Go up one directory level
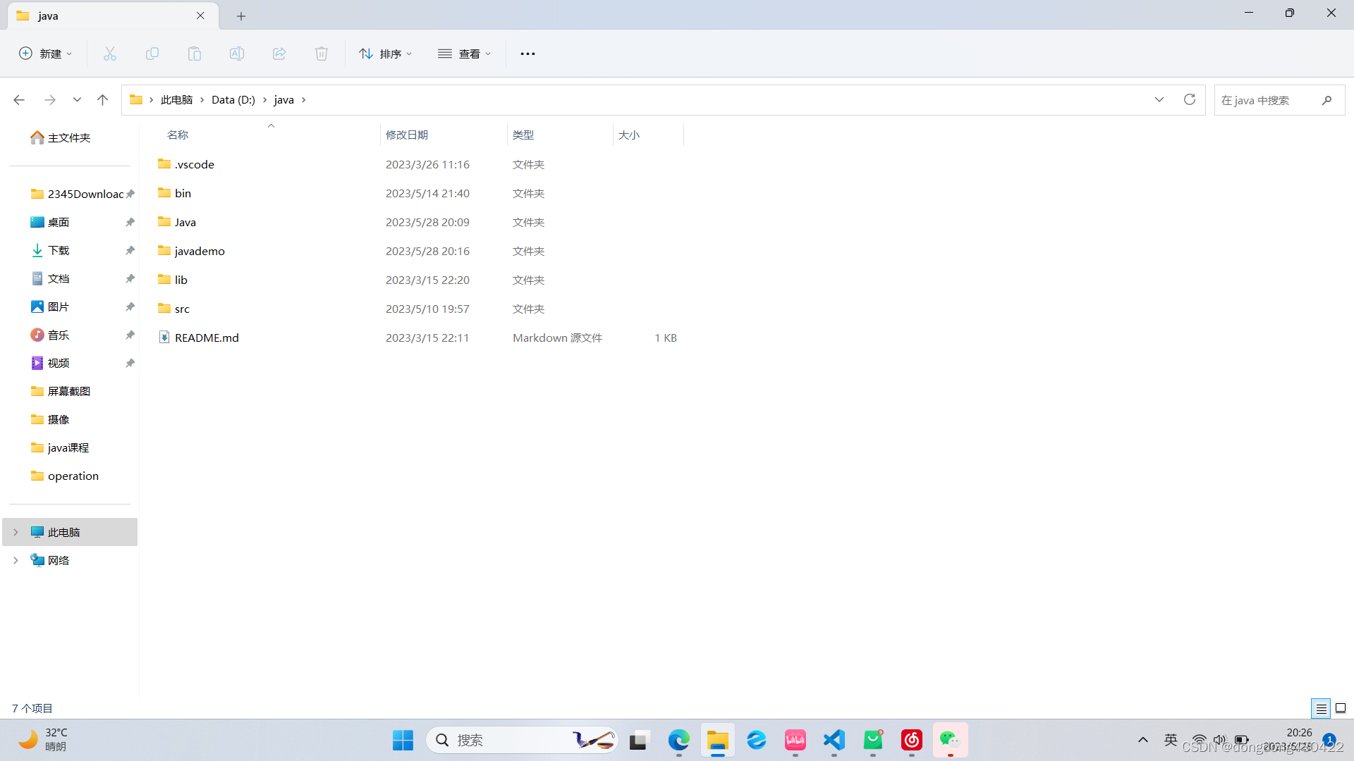The width and height of the screenshot is (1354, 761). (102, 99)
